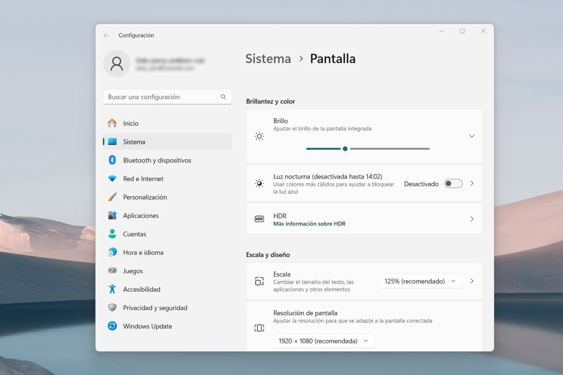The height and width of the screenshot is (375, 563).
Task: Open the Inicio section
Action: (167, 123)
